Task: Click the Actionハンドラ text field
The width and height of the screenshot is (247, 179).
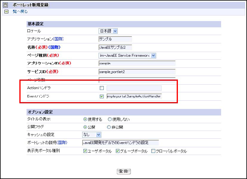Action: (x=134, y=88)
